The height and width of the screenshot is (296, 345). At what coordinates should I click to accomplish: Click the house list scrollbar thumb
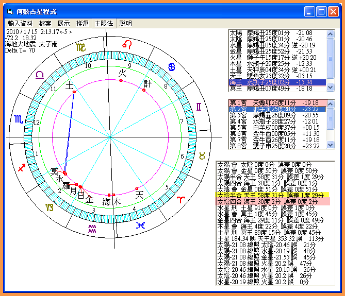[x=330, y=119]
